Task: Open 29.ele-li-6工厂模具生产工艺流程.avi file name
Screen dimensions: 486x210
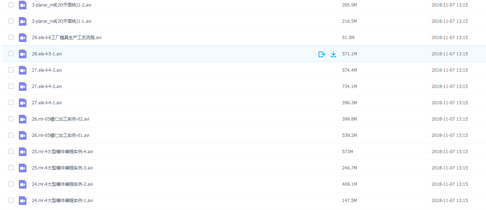Action: [x=67, y=38]
